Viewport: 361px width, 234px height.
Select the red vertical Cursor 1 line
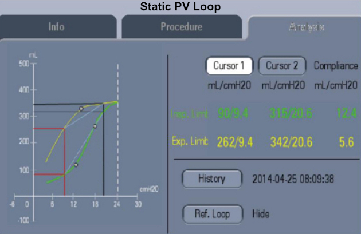[x=64, y=172]
